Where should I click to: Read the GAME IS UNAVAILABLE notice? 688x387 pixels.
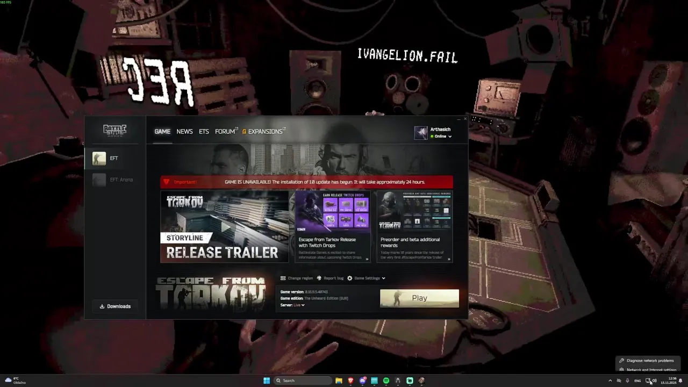[x=325, y=182]
